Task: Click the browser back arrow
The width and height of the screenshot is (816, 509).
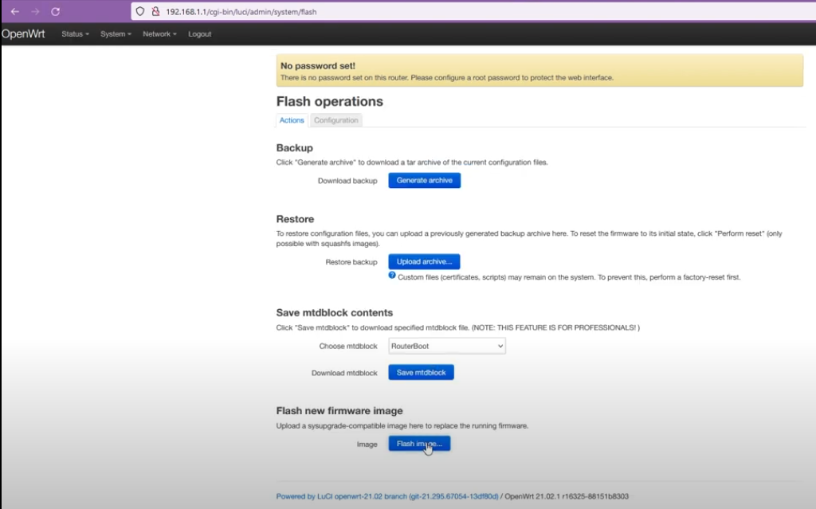Action: [x=14, y=12]
